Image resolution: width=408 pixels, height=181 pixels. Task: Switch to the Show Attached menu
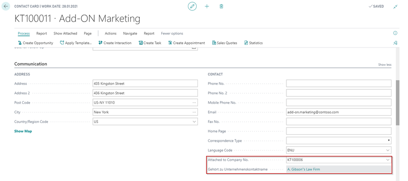tap(65, 33)
